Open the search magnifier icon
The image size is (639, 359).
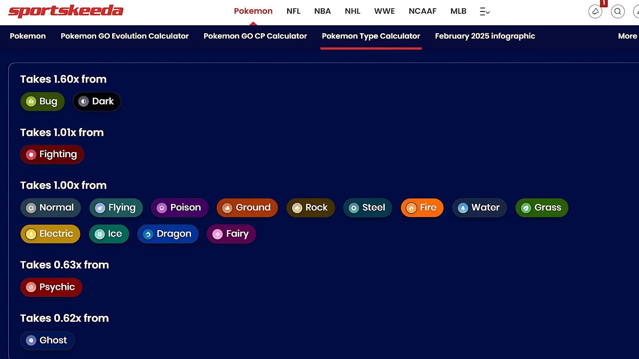pos(618,12)
